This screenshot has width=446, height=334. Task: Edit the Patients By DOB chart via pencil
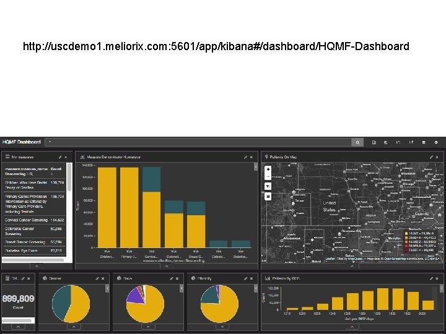pyautogui.click(x=432, y=278)
